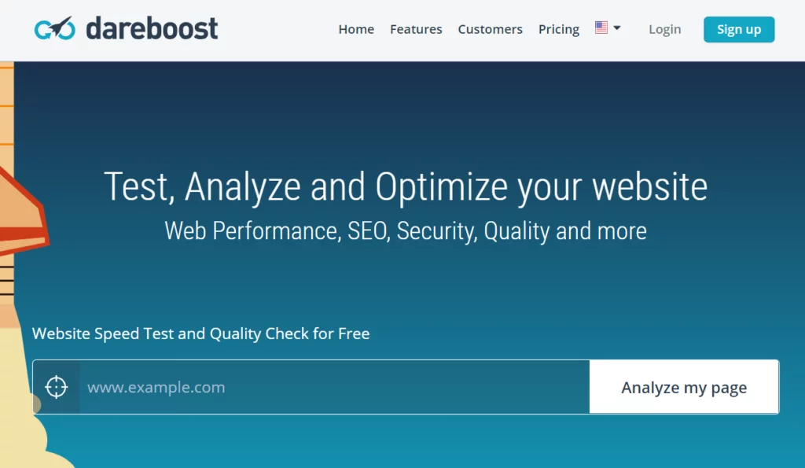
Task: Open the Home menu item
Action: 356,29
